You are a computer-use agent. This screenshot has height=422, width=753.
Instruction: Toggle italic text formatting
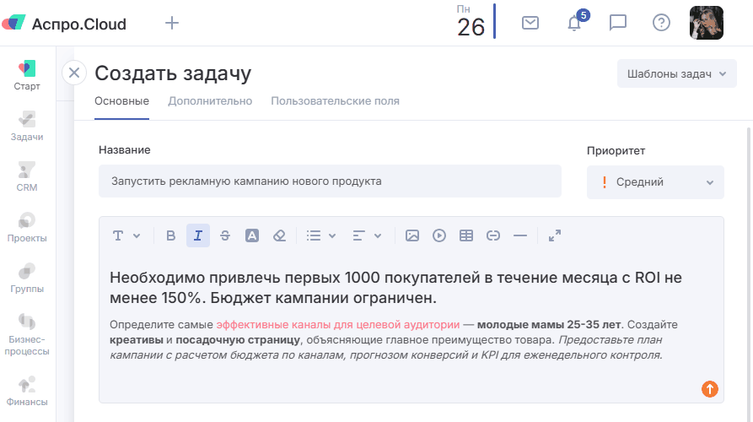[198, 235]
